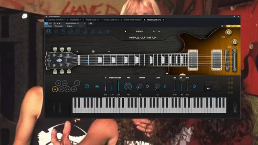Open the fifth Ample toolbar panel icon
Screen dimensions: 258x145
click(x=78, y=31)
